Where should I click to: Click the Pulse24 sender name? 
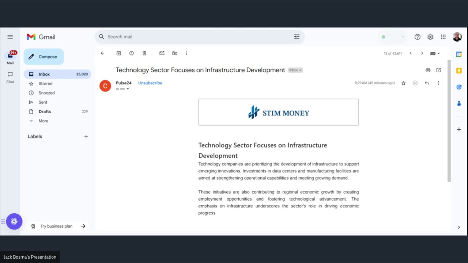click(x=124, y=83)
